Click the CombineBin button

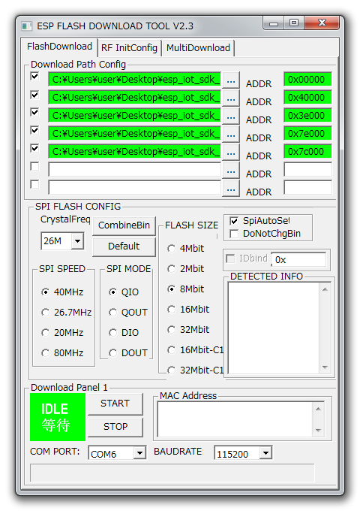point(124,225)
